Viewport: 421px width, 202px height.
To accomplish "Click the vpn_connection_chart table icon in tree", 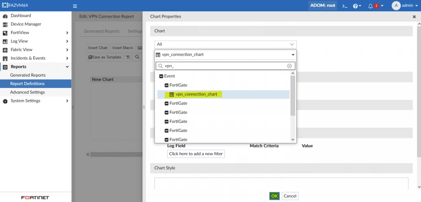I will pos(172,94).
